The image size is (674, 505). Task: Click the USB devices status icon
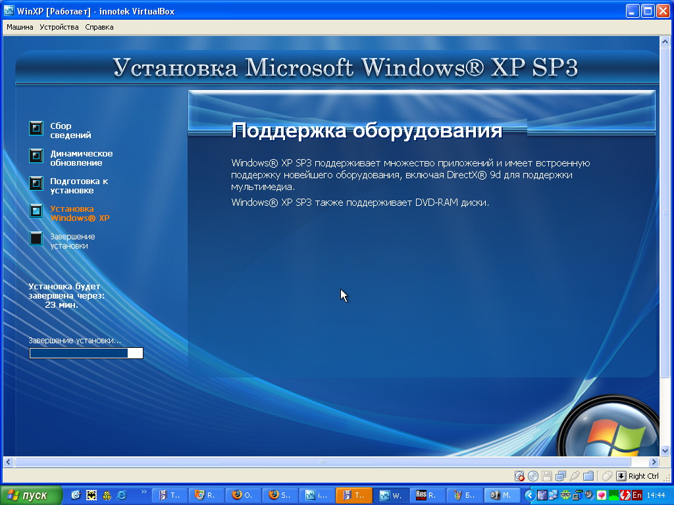[574, 476]
